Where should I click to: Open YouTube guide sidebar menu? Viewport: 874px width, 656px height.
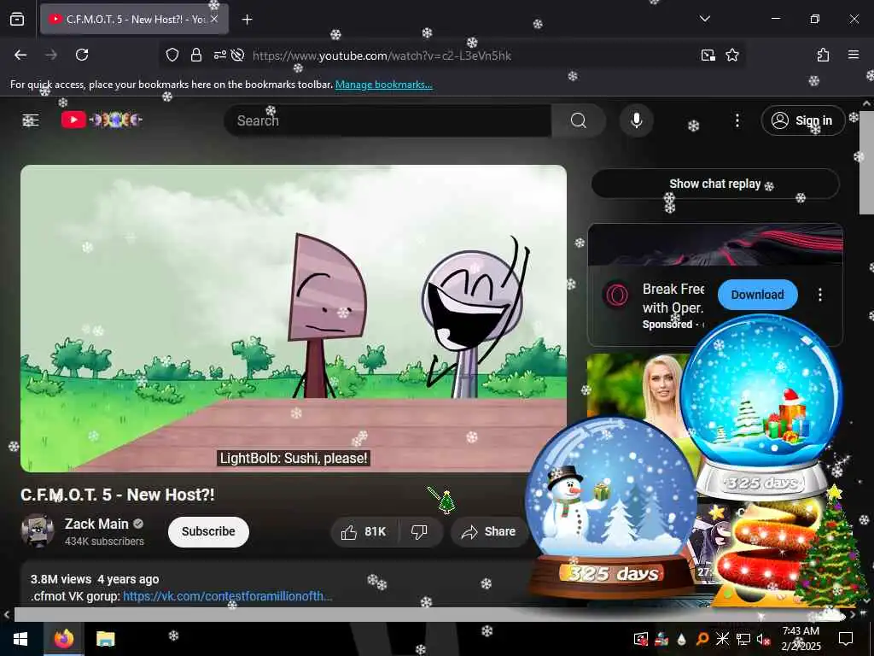pos(30,120)
